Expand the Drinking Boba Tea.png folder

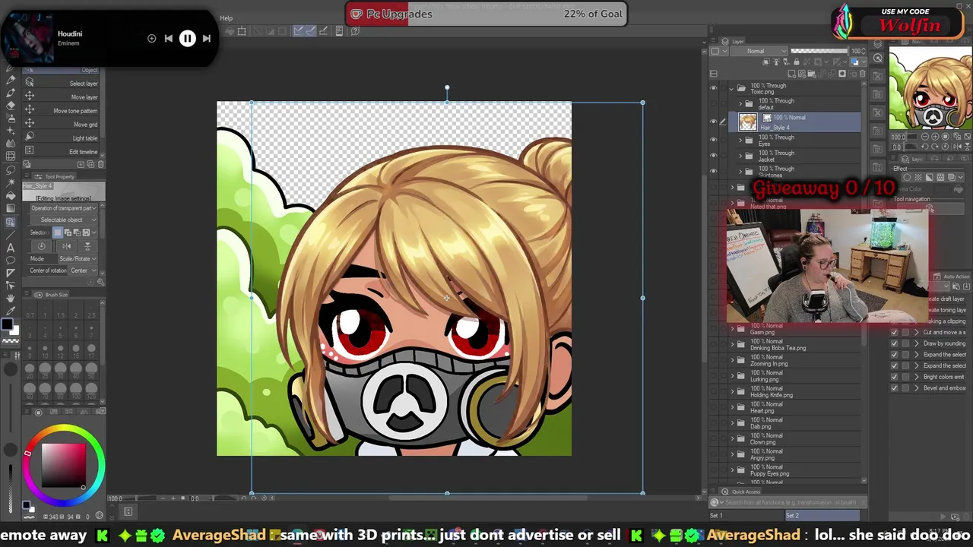coord(733,344)
